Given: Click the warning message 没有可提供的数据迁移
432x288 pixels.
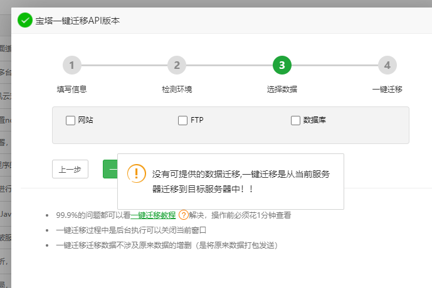Looking at the screenshot, I should (241, 182).
